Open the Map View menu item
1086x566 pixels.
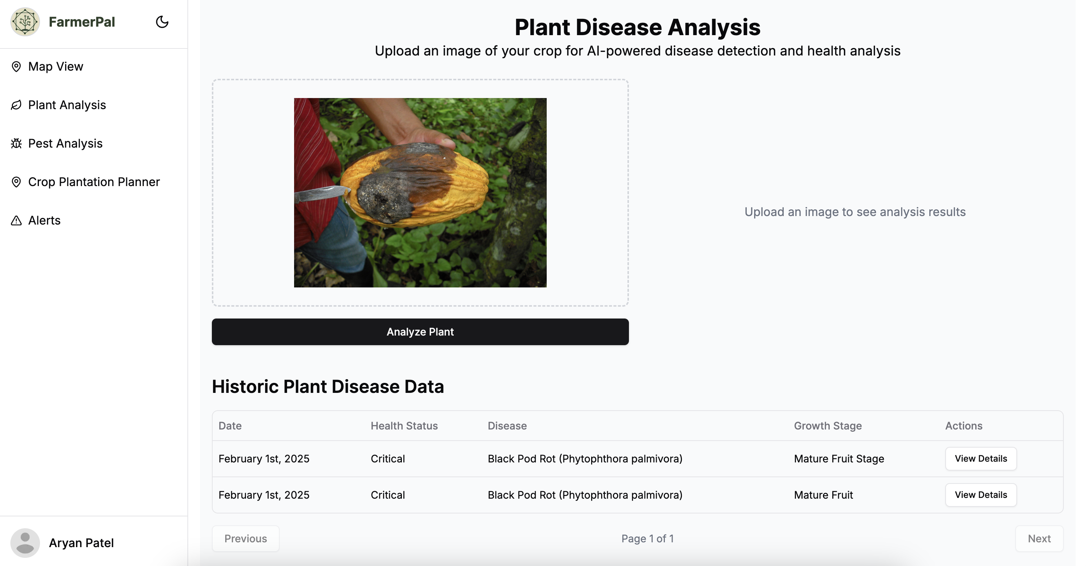click(56, 67)
